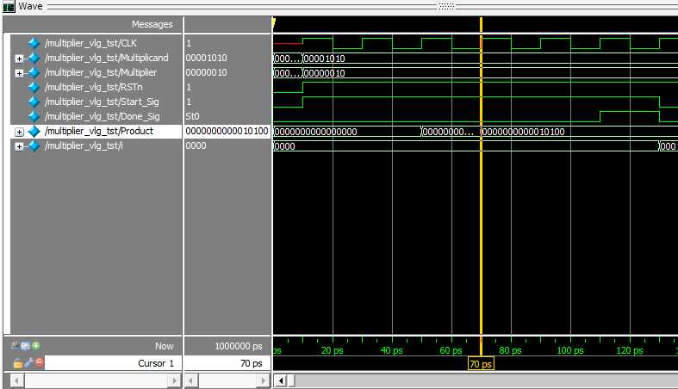
Task: Expand the Product bus
Action: [19, 132]
